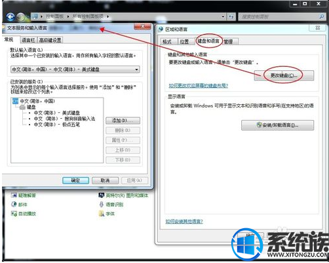Switch to the 格式 tab
329x263 pixels.
point(167,41)
